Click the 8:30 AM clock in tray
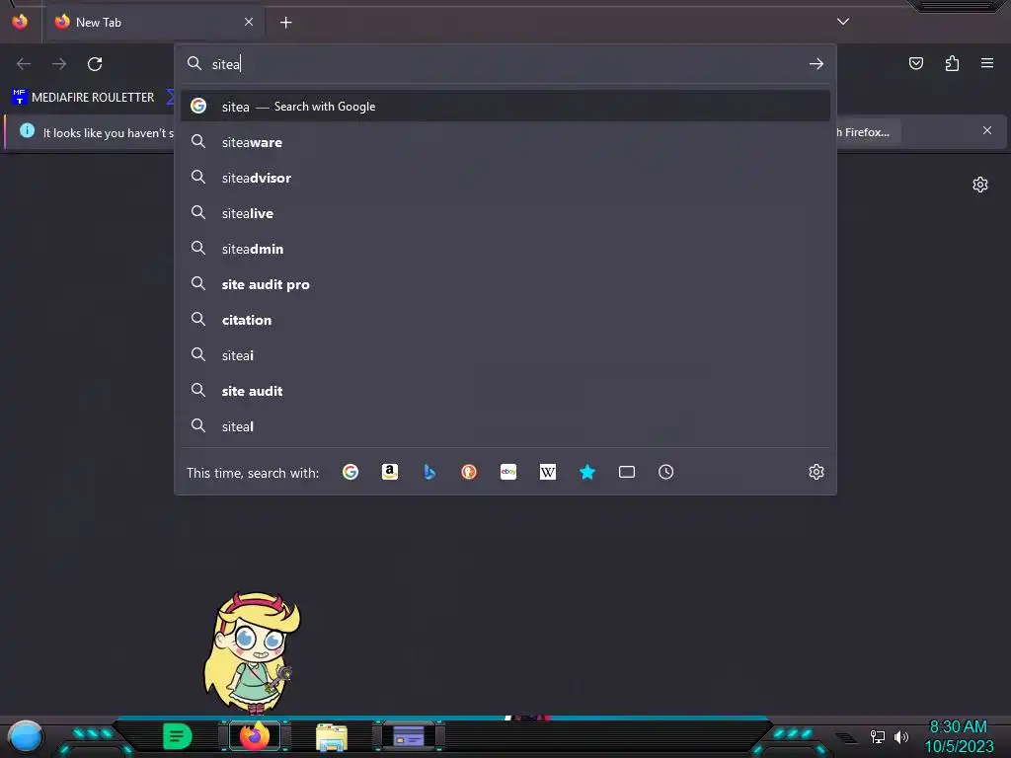Viewport: 1011px width, 758px height. (x=958, y=727)
